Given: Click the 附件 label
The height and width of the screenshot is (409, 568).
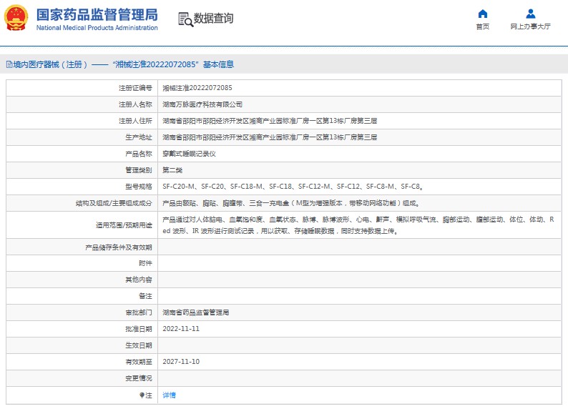Looking at the screenshot, I should [x=146, y=264].
